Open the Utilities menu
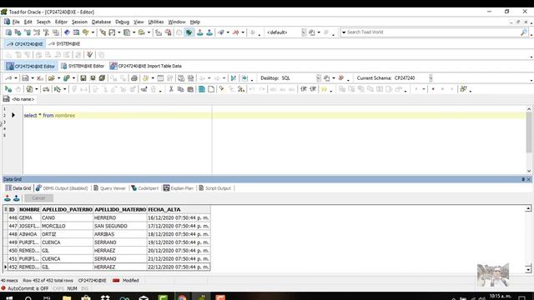Viewport: 534px width, 300px height. pos(156,22)
